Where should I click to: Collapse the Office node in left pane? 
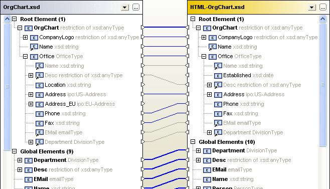point(25,56)
